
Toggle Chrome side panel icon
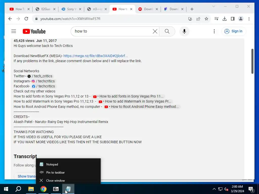[233, 19]
